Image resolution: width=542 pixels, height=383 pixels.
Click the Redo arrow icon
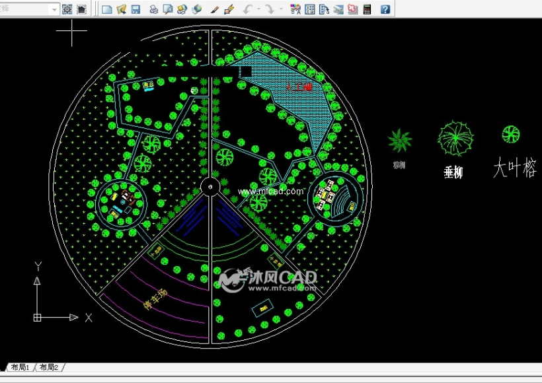[269, 9]
